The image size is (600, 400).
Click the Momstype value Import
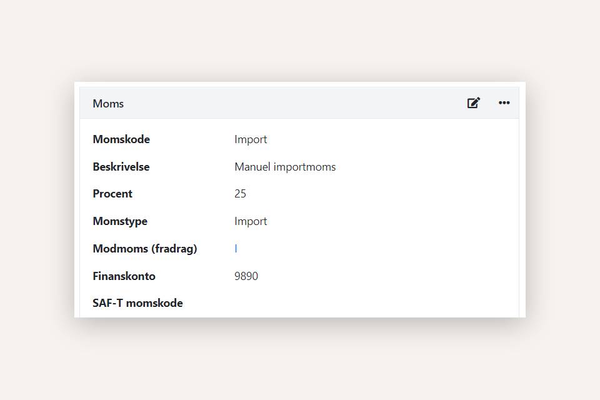tap(251, 221)
